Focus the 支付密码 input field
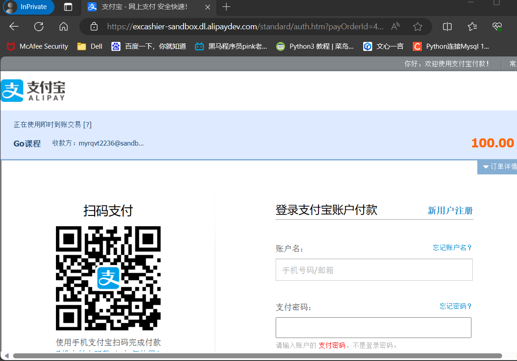Image resolution: width=517 pixels, height=361 pixels. 373,328
